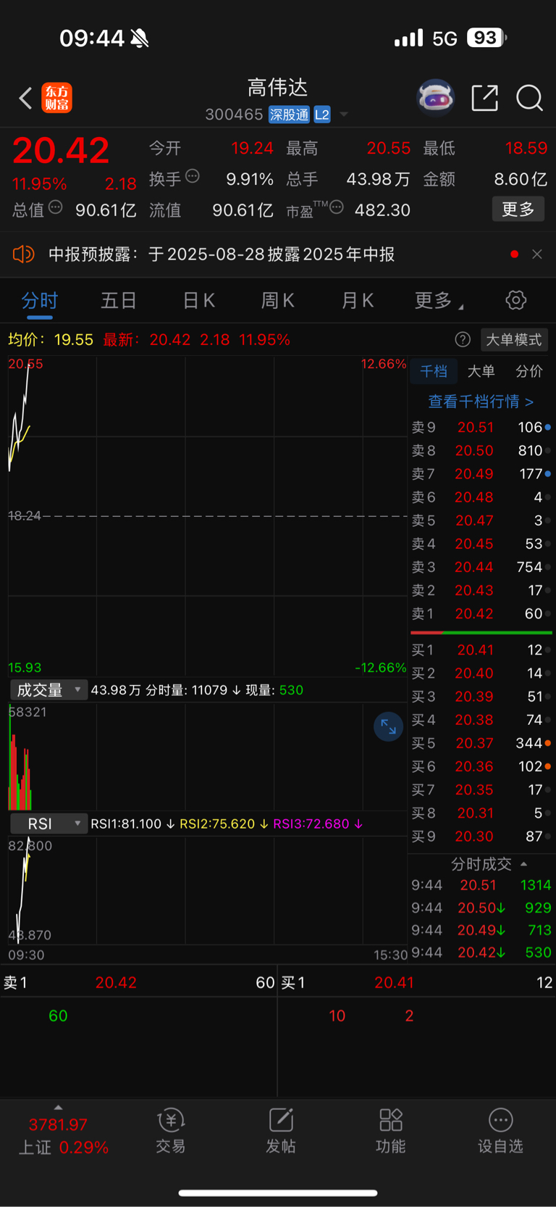The height and width of the screenshot is (1207, 556).
Task: Tap the 9:44 20.42 530 trade row
Action: pos(481,953)
